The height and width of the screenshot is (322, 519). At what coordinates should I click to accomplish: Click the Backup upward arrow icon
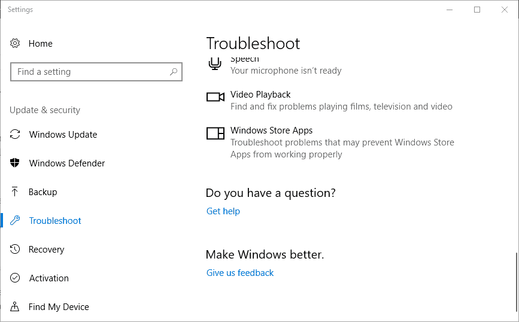(15, 192)
